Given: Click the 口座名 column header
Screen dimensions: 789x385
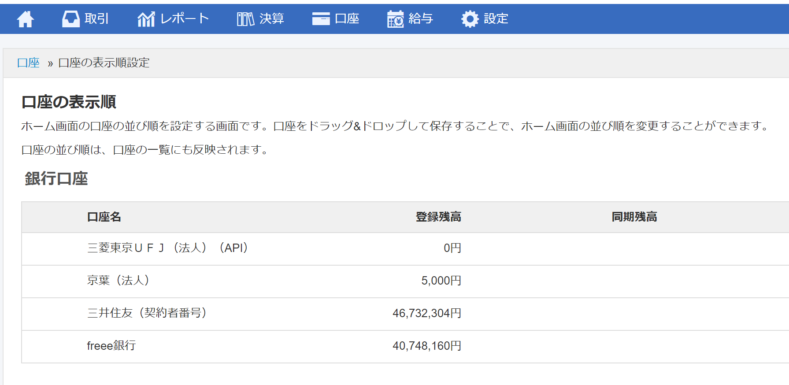Looking at the screenshot, I should [104, 217].
